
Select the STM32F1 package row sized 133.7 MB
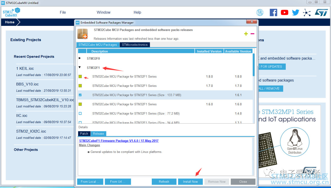(165, 95)
